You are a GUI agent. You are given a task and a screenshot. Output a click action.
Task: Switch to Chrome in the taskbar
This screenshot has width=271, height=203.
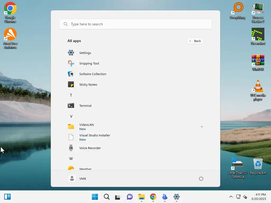[x=153, y=197]
